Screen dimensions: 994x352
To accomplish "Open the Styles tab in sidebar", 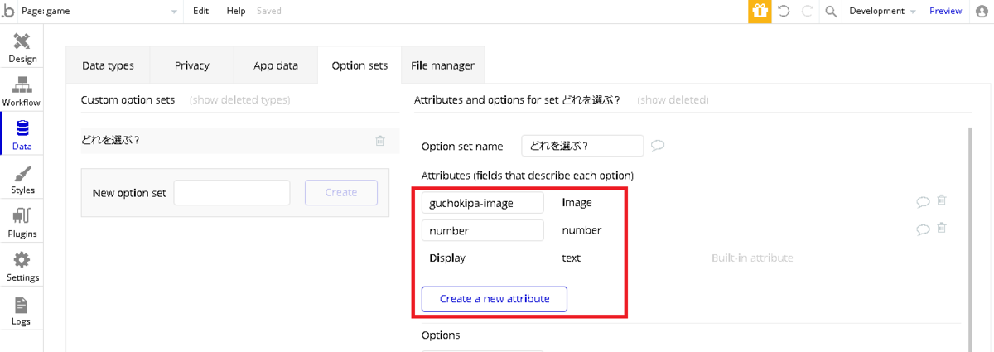I will [22, 180].
